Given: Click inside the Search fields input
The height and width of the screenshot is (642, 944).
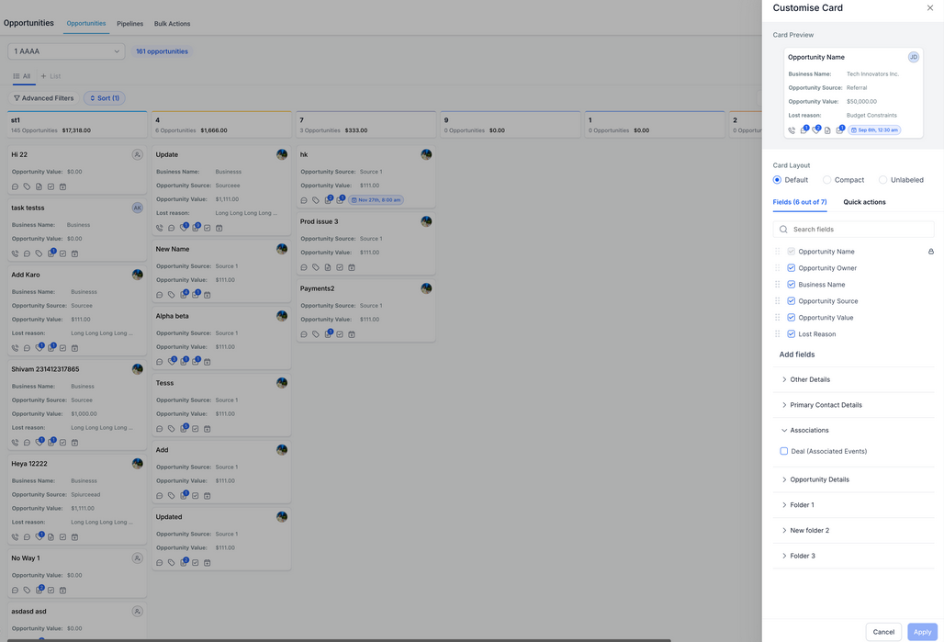Looking at the screenshot, I should coord(853,230).
